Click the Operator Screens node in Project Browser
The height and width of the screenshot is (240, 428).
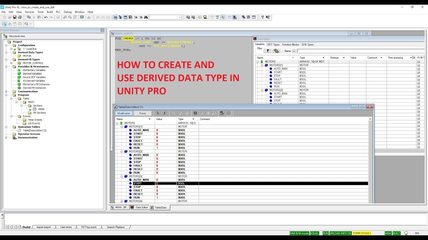(29, 134)
